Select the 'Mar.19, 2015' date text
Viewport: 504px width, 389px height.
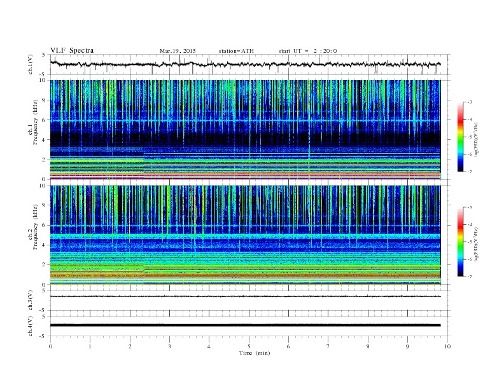coord(178,51)
